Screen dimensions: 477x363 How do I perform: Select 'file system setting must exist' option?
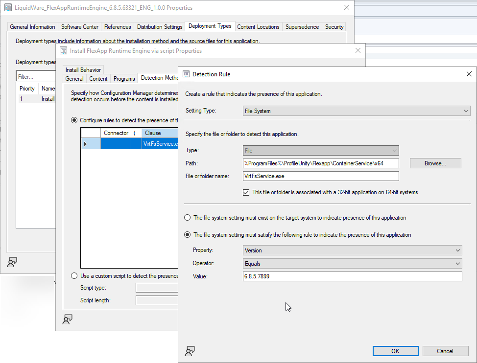(x=188, y=218)
